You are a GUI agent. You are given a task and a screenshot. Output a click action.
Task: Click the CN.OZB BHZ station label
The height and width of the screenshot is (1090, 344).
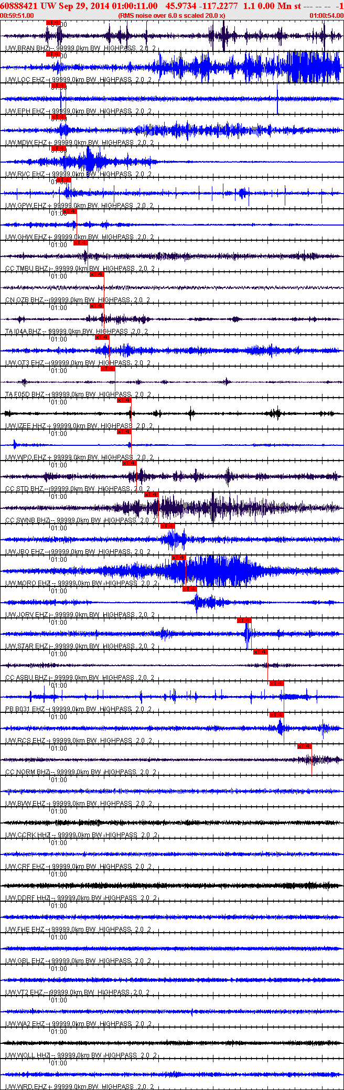point(25,300)
